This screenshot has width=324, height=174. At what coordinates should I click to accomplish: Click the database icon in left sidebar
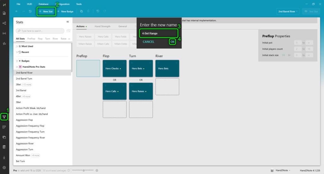click(4, 147)
